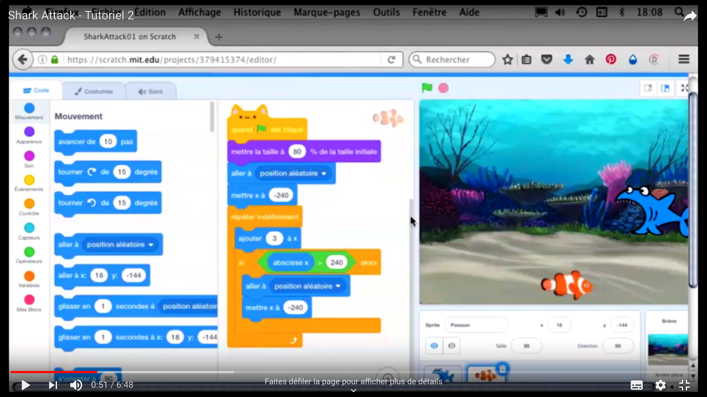
Task: Mute the video volume
Action: click(x=76, y=385)
